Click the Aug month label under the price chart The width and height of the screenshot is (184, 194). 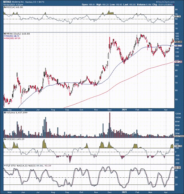pyautogui.click(x=53, y=110)
